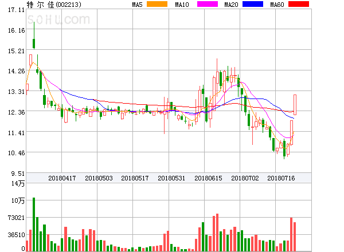344x252 pixels.
Task: Click the highest green candlestick near 16.16
Action: coord(34,36)
